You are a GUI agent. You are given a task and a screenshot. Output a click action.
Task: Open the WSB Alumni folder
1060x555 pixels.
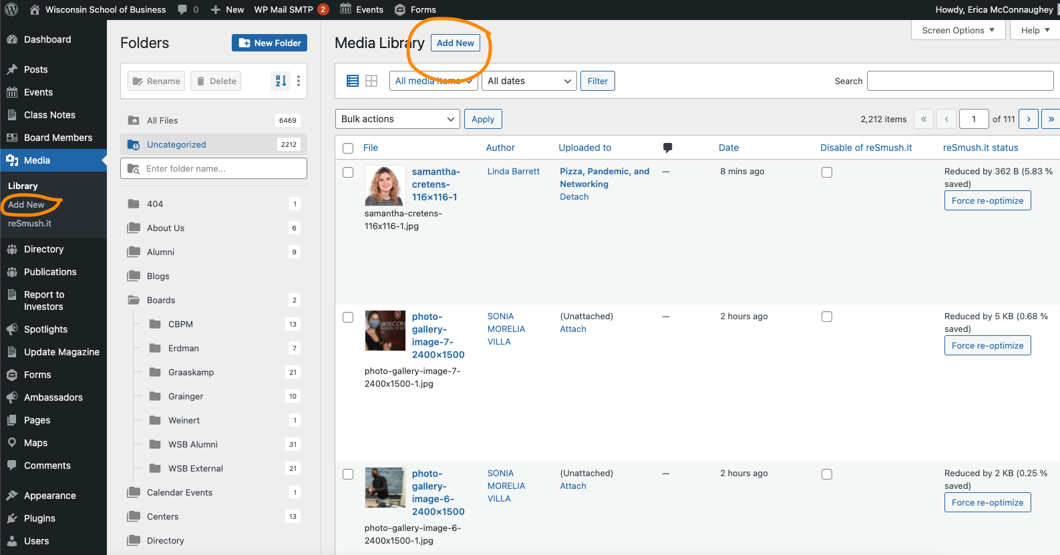point(193,444)
